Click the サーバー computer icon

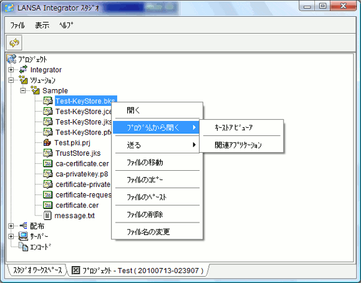(23, 236)
